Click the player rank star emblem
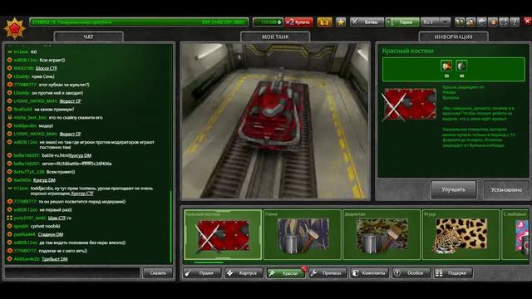This screenshot has height=299, width=532. coord(15,28)
